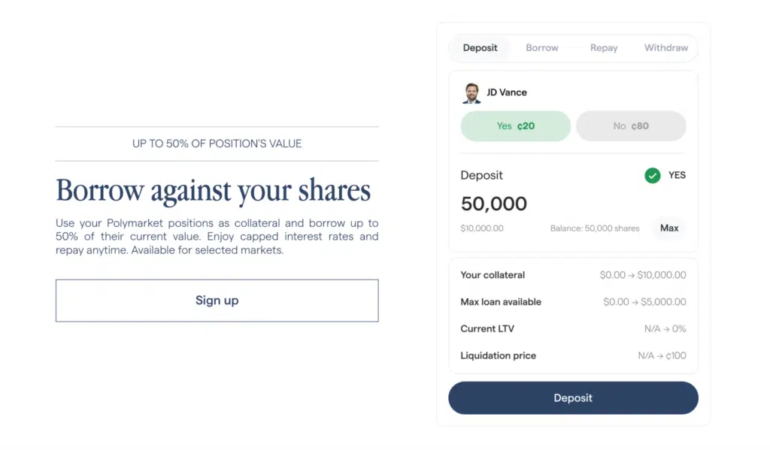Open the Withdraw tab
The image size is (770, 450).
pyautogui.click(x=665, y=48)
